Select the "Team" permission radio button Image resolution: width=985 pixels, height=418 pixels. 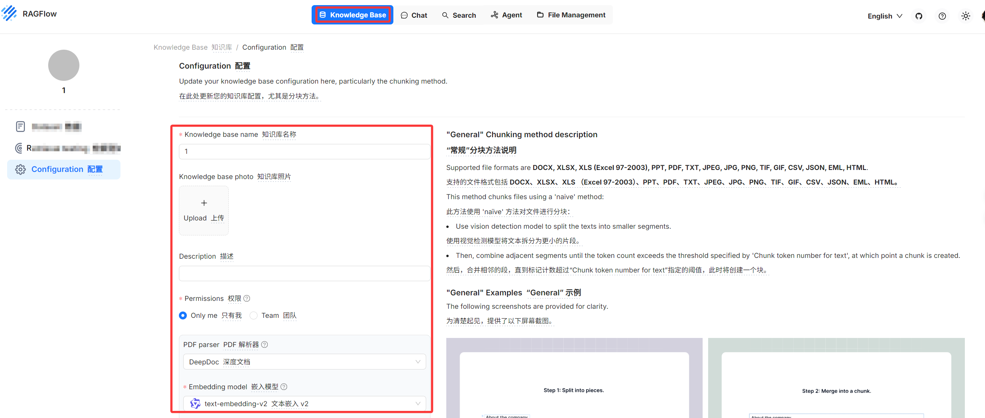pyautogui.click(x=254, y=315)
